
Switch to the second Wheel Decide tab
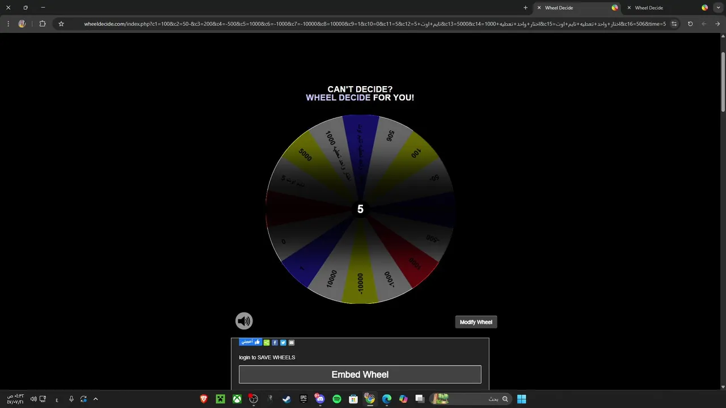click(666, 8)
